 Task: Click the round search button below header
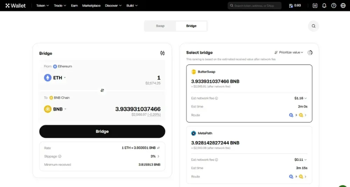313,26
